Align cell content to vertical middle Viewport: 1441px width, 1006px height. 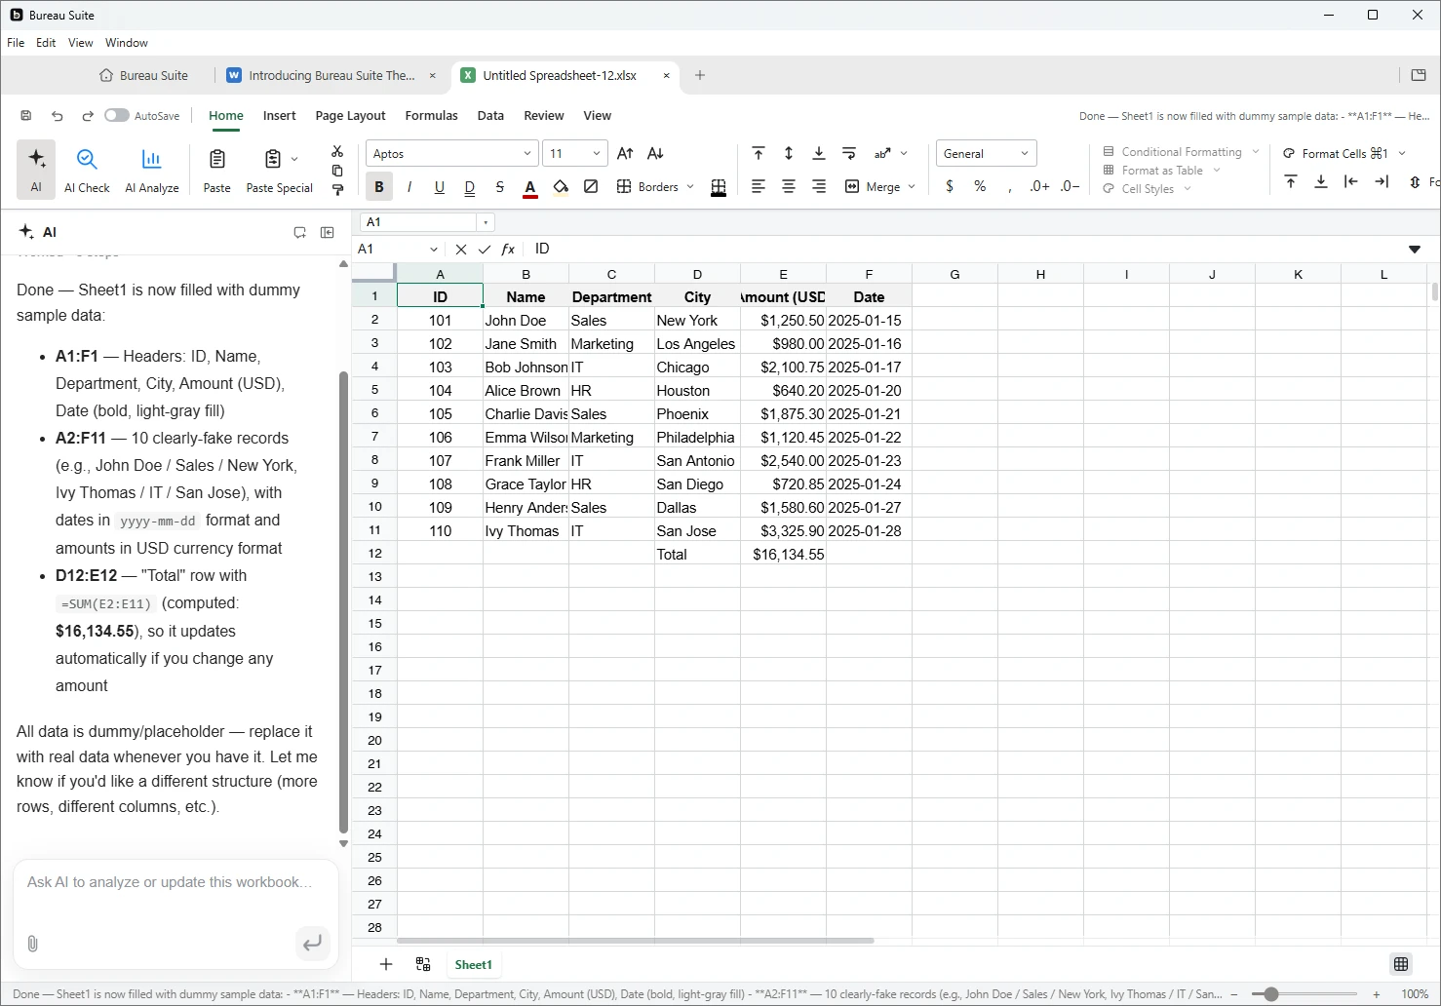pyautogui.click(x=789, y=154)
